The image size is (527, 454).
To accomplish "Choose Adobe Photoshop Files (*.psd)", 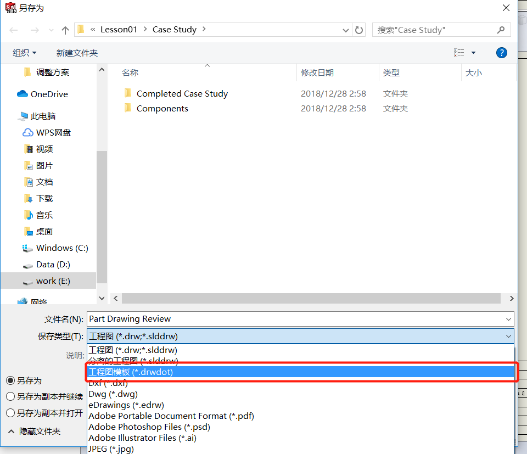I will 300,427.
